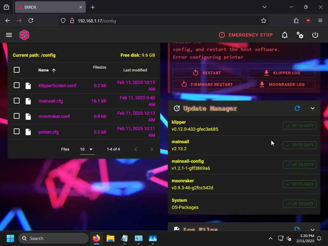Click moonraker UP-TO-DATE status button
The height and width of the screenshot is (246, 328).
click(x=299, y=184)
